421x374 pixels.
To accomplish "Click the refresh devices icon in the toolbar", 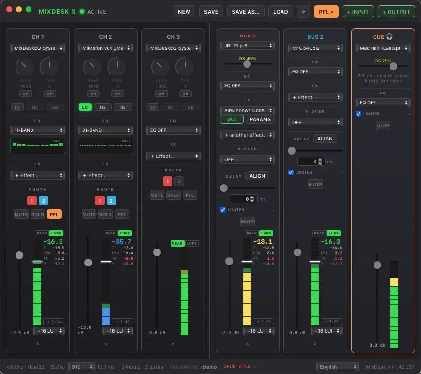I will 303,12.
